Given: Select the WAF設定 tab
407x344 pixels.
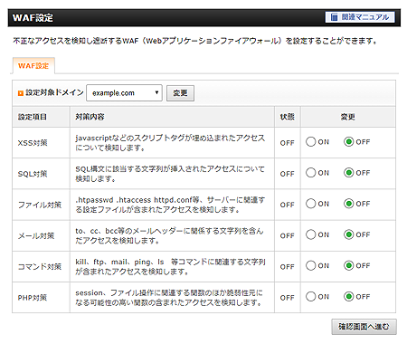Looking at the screenshot, I should click(x=33, y=66).
